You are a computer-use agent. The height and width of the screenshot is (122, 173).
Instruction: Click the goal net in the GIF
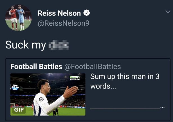(x=13, y=105)
